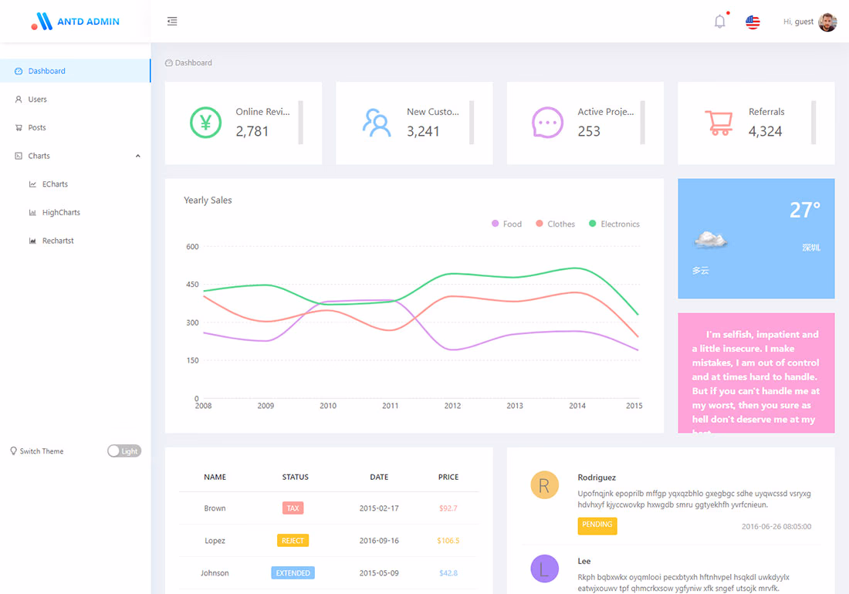This screenshot has width=849, height=594.
Task: Click the ANTD ADMIN title text
Action: click(88, 22)
